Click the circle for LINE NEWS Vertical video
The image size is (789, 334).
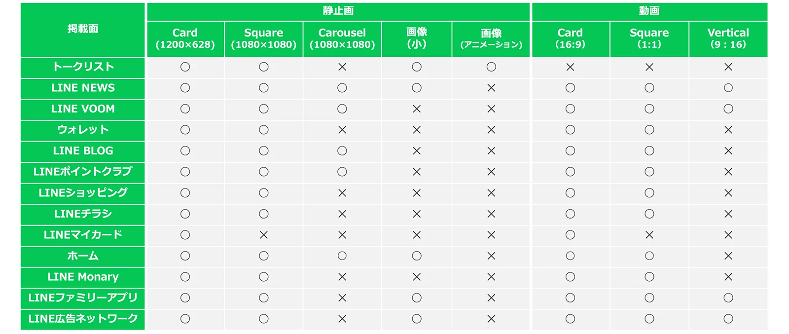pos(728,88)
